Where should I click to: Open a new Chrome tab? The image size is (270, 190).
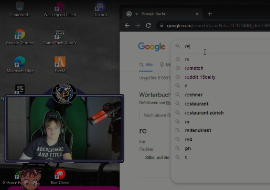coord(210,14)
